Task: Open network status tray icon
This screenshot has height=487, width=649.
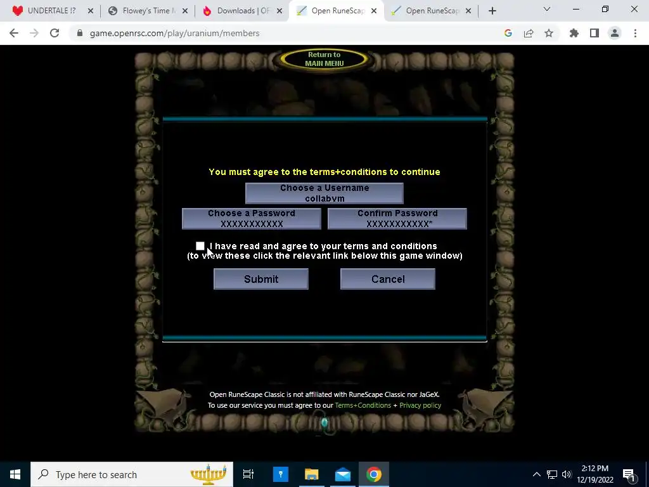Action: point(552,474)
